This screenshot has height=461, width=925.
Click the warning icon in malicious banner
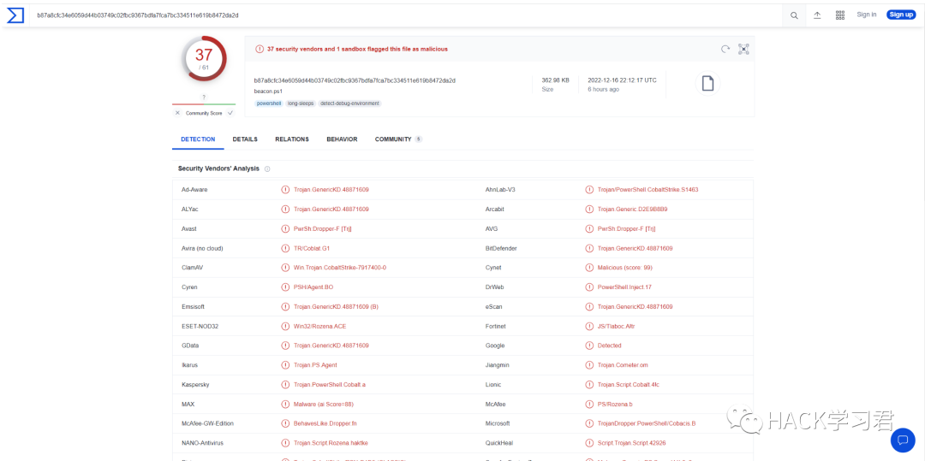(260, 49)
